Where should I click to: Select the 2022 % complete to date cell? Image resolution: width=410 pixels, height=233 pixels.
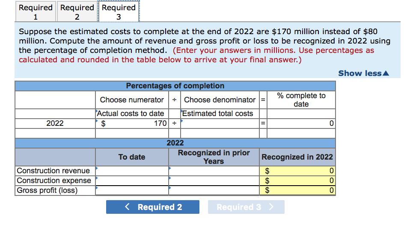[301, 123]
